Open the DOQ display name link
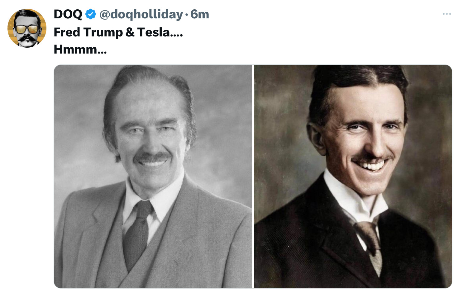 click(68, 14)
